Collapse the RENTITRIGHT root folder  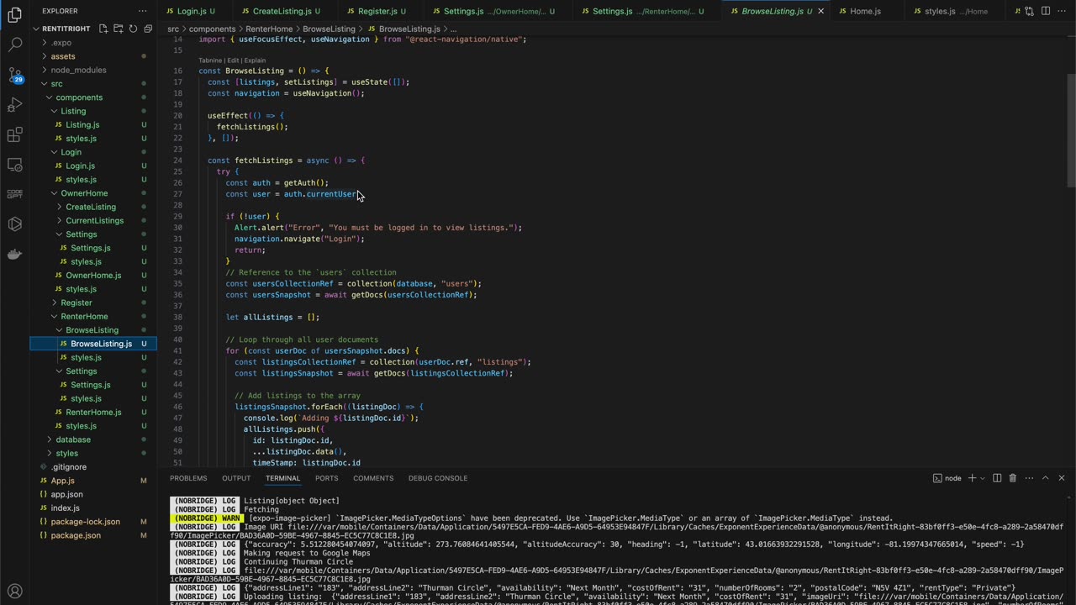click(92, 29)
